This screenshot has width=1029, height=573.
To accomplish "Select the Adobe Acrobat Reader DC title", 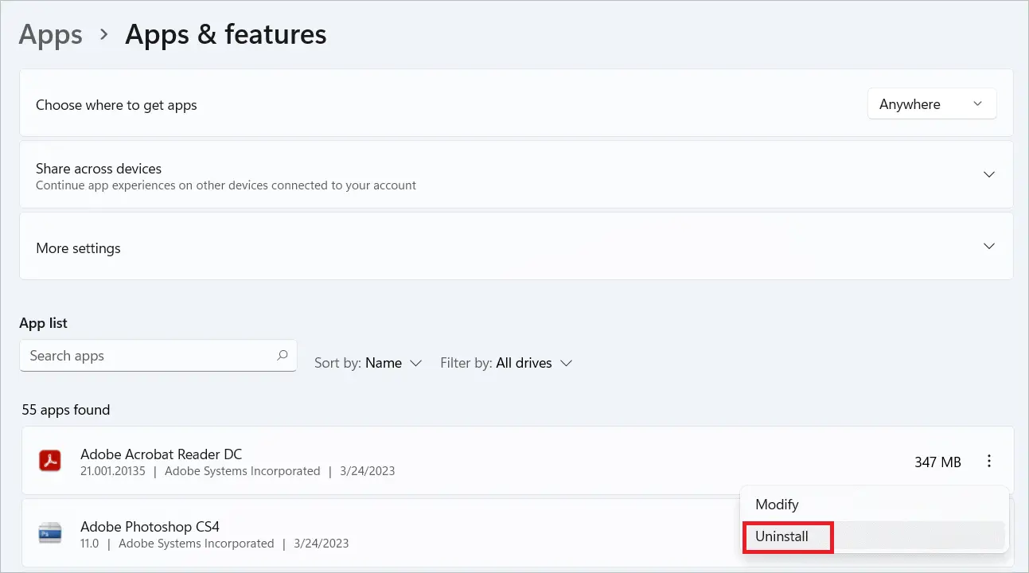I will coord(161,454).
